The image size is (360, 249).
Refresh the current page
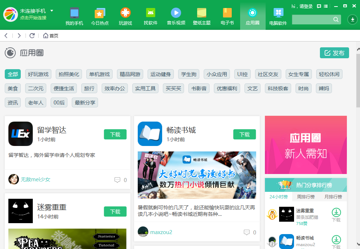[x=32, y=35]
